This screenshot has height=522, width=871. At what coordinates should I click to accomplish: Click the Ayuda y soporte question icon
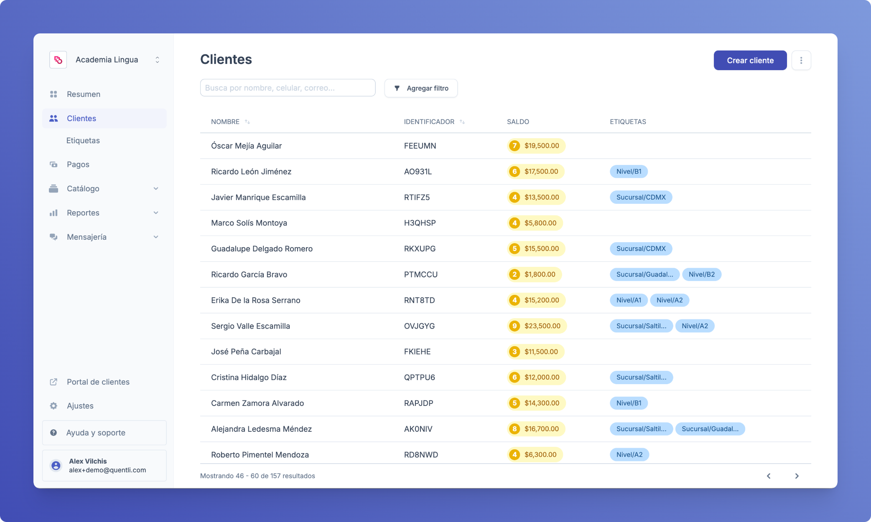(53, 433)
